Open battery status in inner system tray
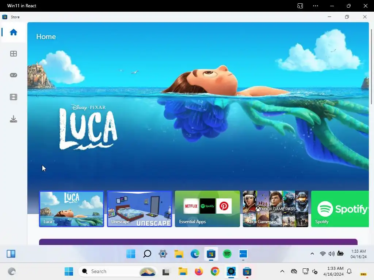374x280 pixels. [x=340, y=253]
